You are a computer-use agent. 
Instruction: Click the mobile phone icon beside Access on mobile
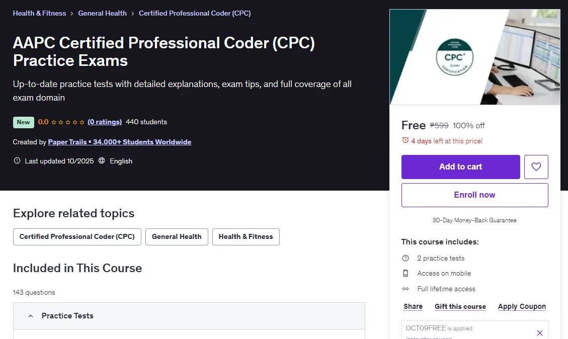[x=405, y=274]
